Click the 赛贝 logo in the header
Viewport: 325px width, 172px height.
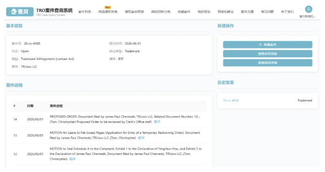(20, 12)
